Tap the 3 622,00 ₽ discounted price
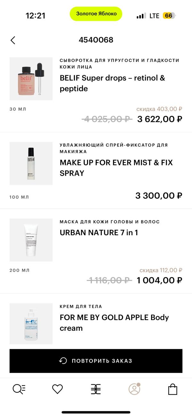The image size is (192, 417). (x=160, y=119)
